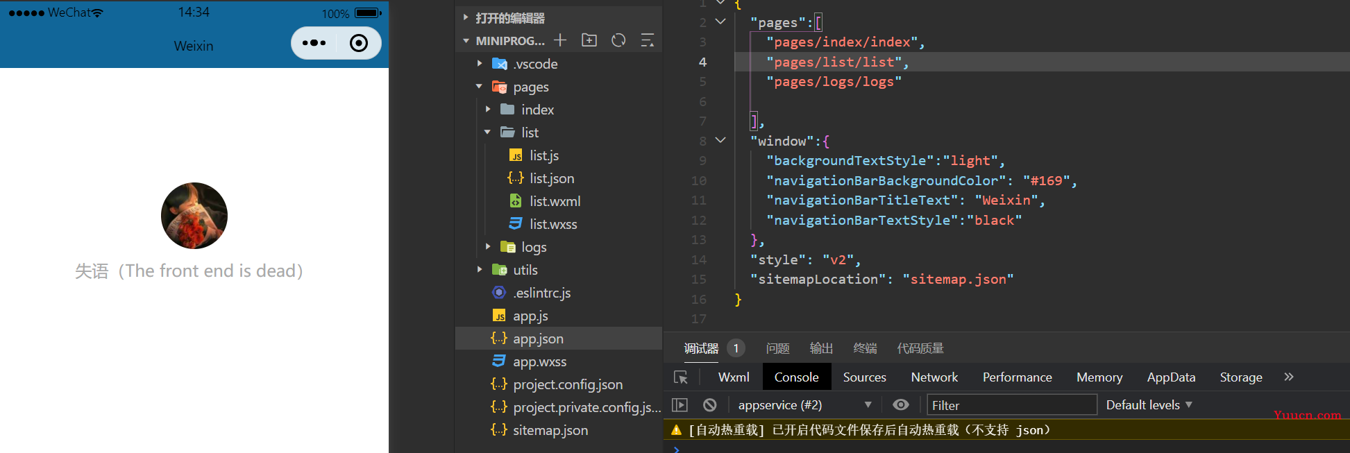This screenshot has height=453, width=1350.
Task: Collapse the MINIPROG... project section
Action: [466, 41]
